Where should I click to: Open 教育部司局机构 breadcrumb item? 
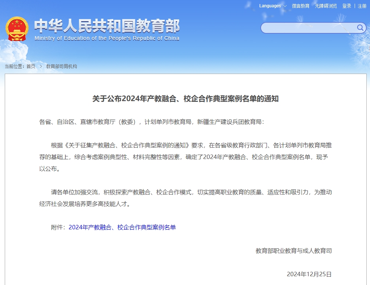tap(62, 67)
